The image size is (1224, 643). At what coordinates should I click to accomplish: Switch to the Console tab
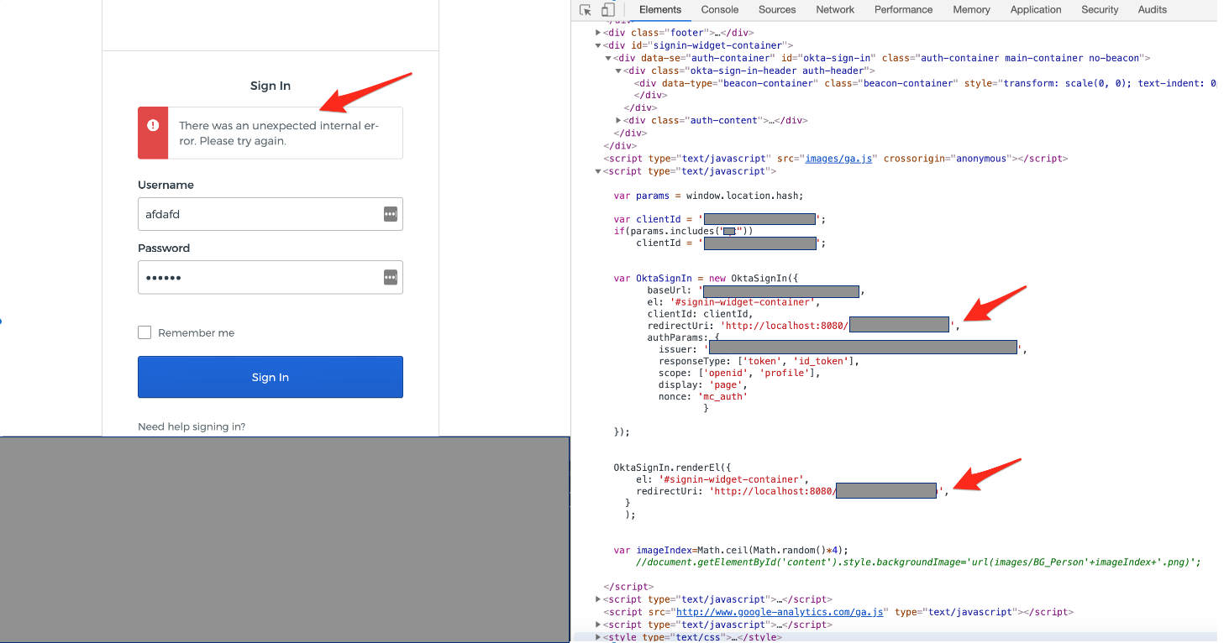pos(719,10)
